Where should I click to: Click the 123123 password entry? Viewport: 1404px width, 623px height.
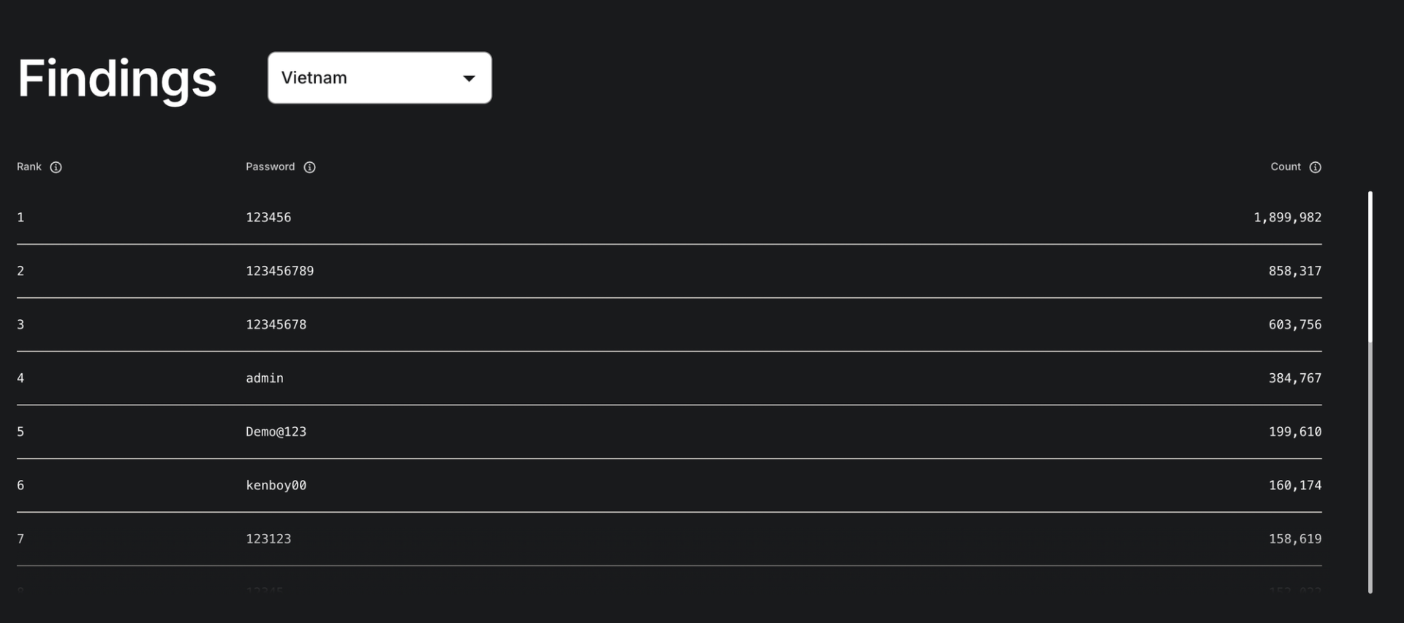268,539
